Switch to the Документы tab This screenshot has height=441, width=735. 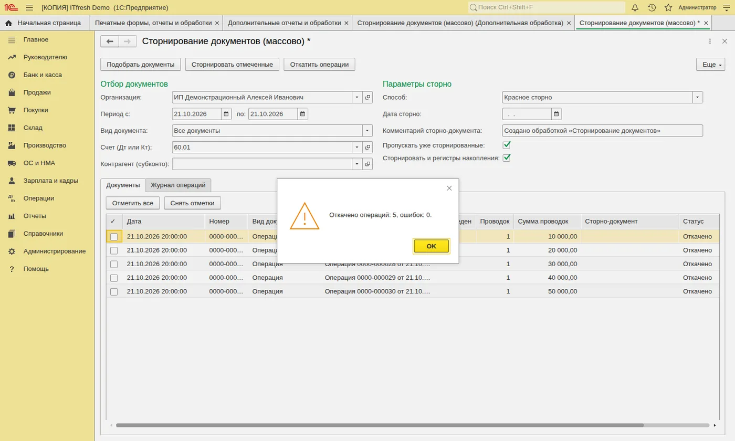click(123, 185)
